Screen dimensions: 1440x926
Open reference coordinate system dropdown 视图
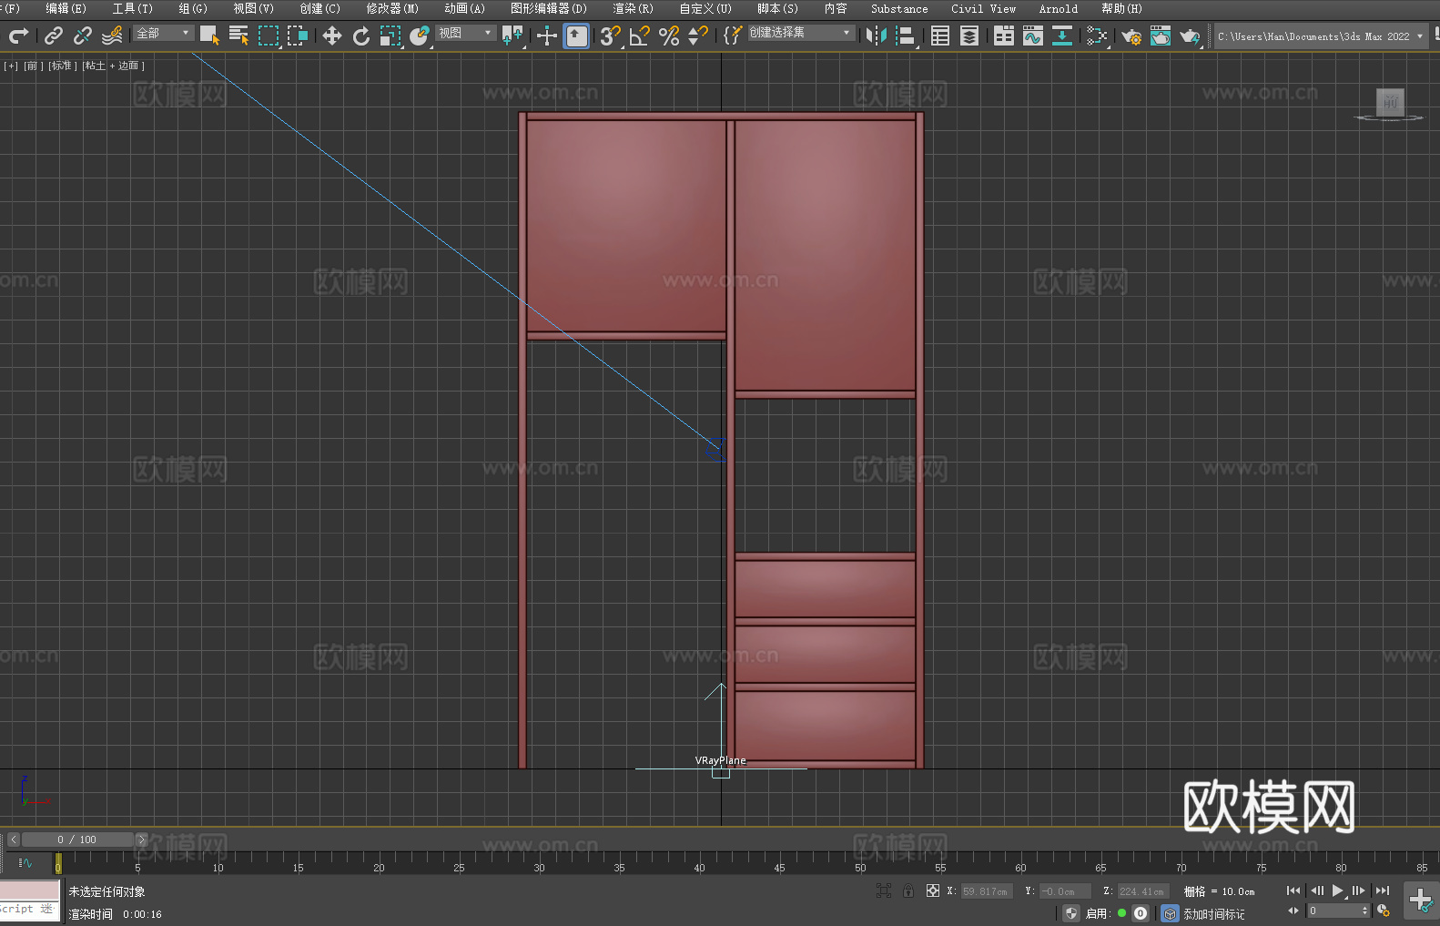465,34
